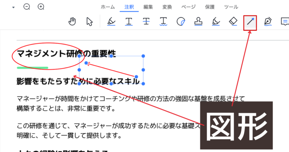Open the 変換 tab
The image size is (289, 152).
pos(167,7)
